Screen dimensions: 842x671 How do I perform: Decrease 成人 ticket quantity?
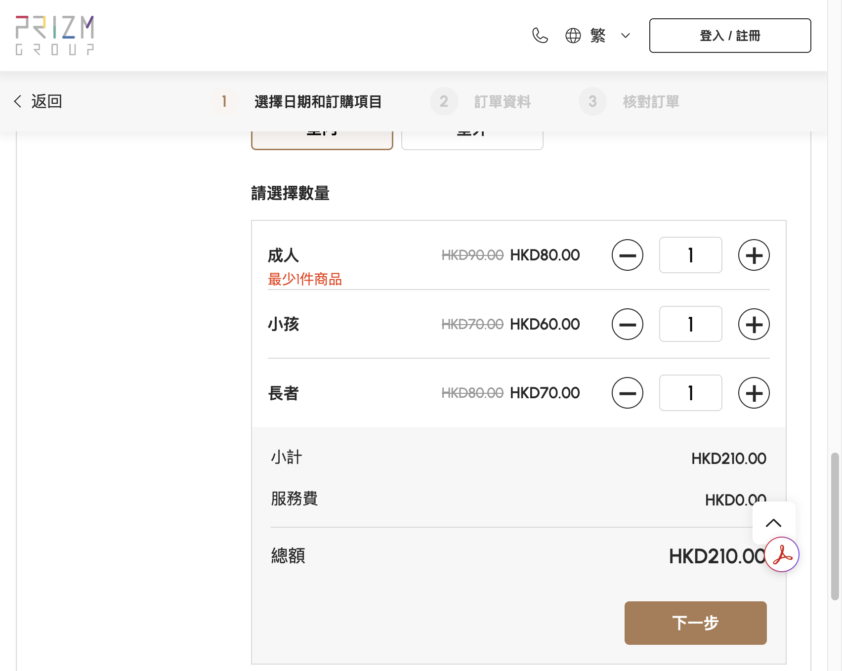click(628, 255)
